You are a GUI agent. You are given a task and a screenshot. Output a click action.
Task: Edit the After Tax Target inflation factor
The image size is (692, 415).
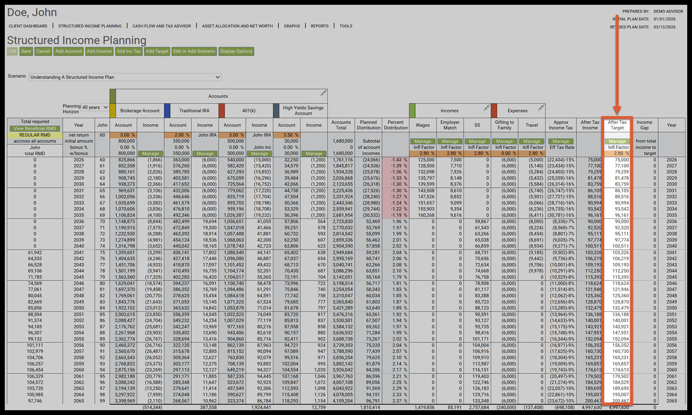click(617, 154)
